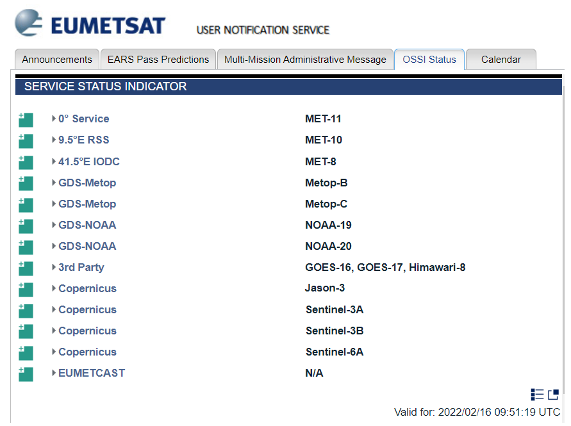Viewport: 571px width, 426px height.
Task: Click the green status icon for 0° Service
Action: pos(26,120)
